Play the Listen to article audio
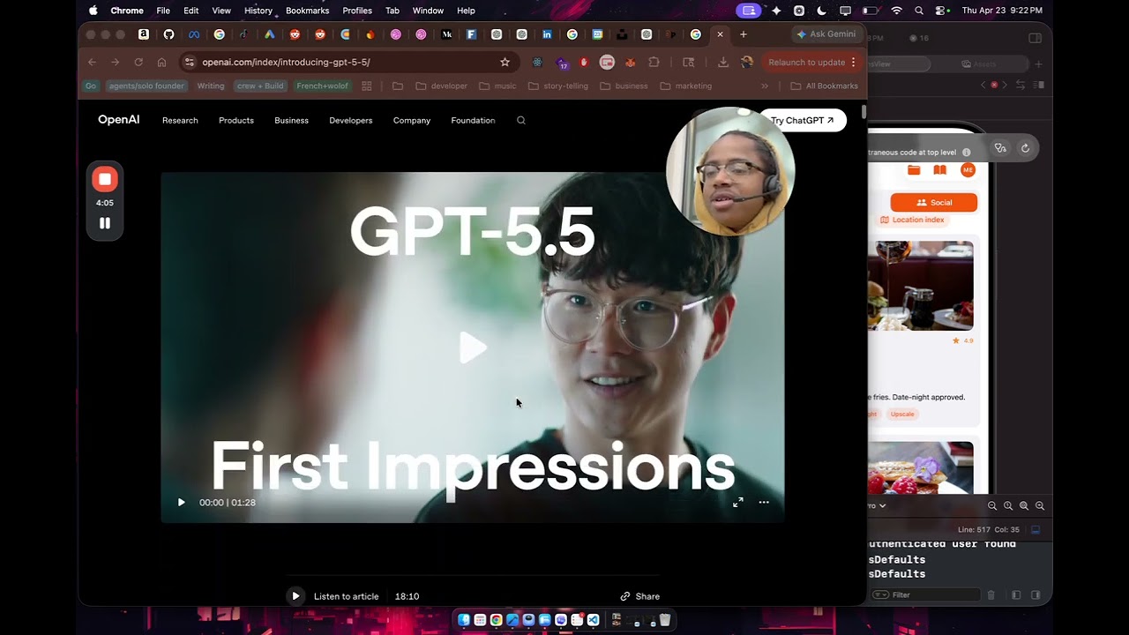The width and height of the screenshot is (1129, 635). coord(295,596)
